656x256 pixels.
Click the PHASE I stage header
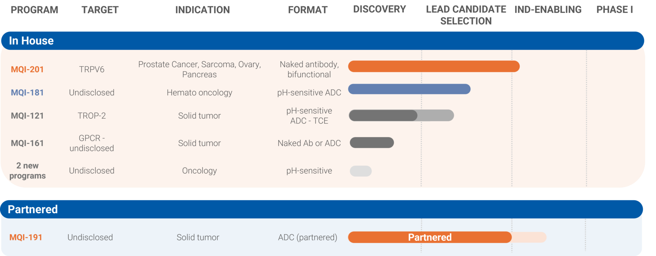(614, 10)
